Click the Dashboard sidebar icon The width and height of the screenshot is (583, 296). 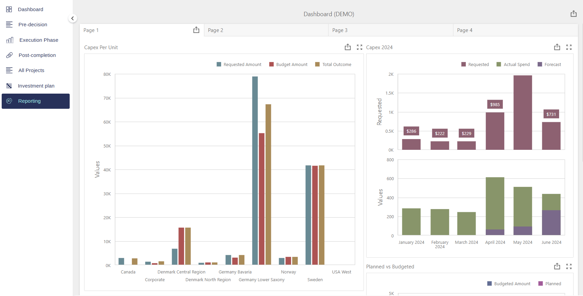click(x=9, y=9)
